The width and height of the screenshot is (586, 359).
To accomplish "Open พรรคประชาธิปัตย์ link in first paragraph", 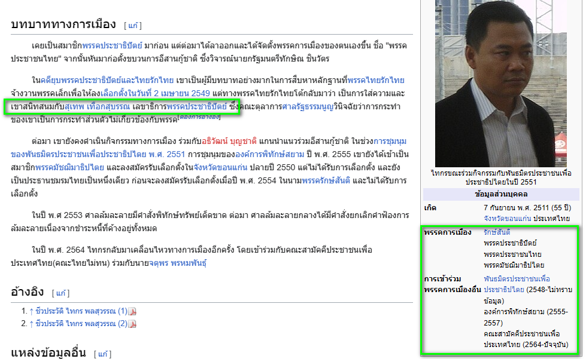I will point(112,46).
